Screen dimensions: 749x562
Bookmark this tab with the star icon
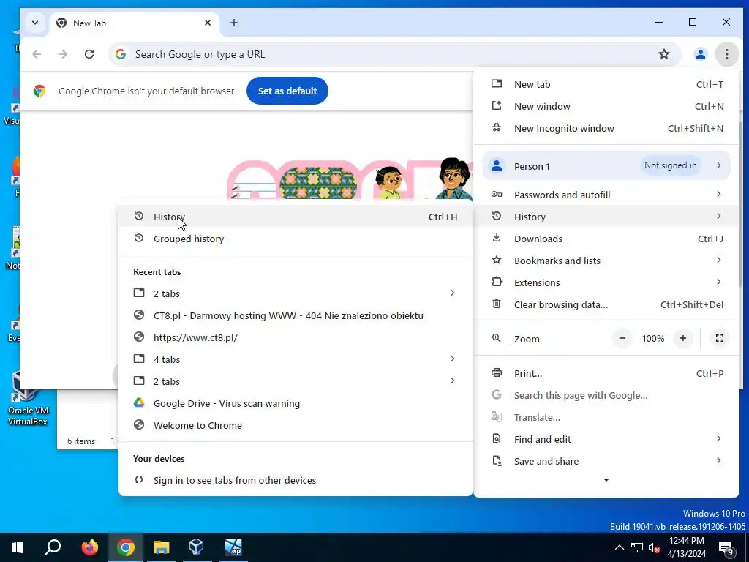pyautogui.click(x=664, y=54)
